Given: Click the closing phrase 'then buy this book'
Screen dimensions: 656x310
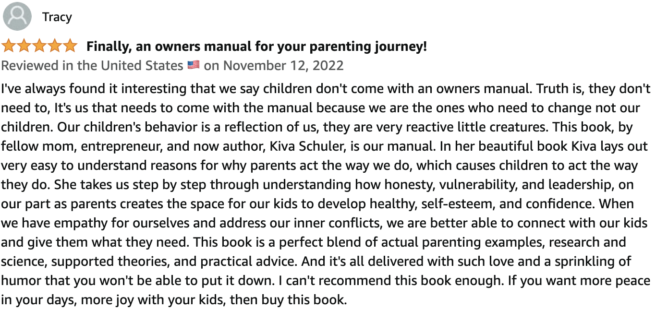Looking at the screenshot, I should point(288,300).
